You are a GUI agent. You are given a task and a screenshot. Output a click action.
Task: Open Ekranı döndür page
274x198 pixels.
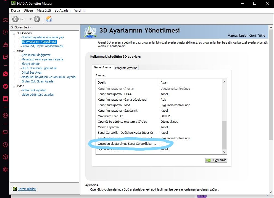(x=31, y=64)
